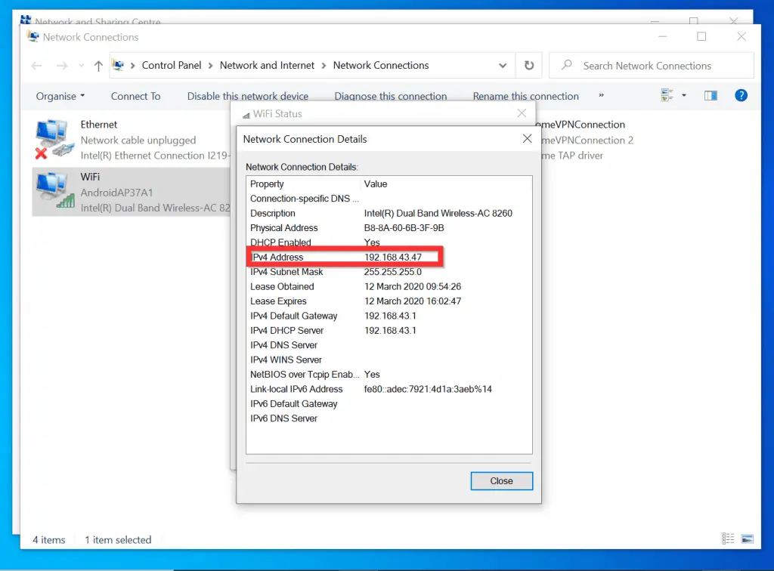Open the Organise dropdown menu

coord(60,96)
